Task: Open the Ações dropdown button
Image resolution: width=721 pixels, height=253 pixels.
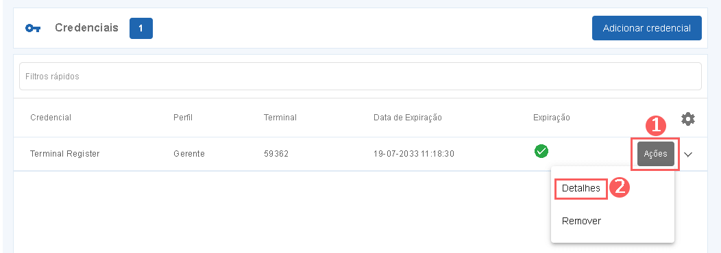Action: coord(656,155)
